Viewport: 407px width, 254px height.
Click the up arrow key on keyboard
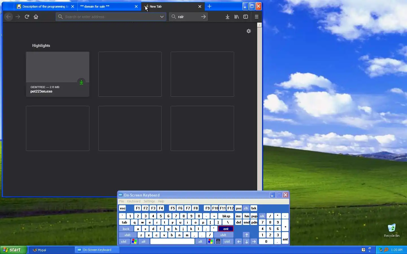[x=247, y=235]
